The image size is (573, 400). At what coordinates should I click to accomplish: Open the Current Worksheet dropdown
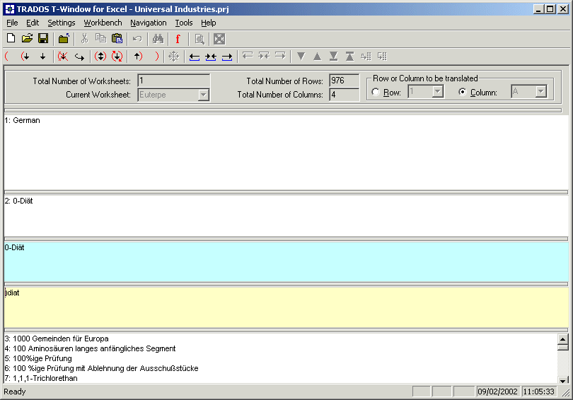[203, 95]
